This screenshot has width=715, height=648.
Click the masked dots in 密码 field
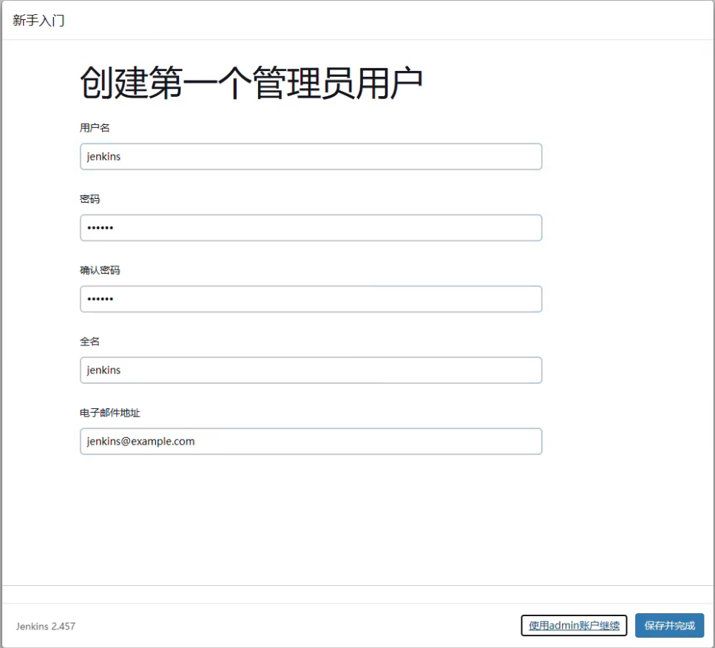coord(100,228)
